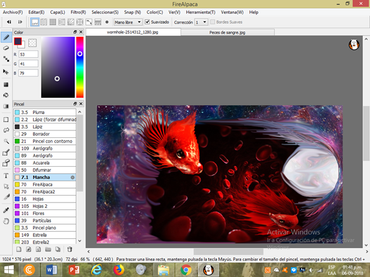The width and height of the screenshot is (370, 277).
Task: Open the Seleccionar(S) menu
Action: pos(105,13)
